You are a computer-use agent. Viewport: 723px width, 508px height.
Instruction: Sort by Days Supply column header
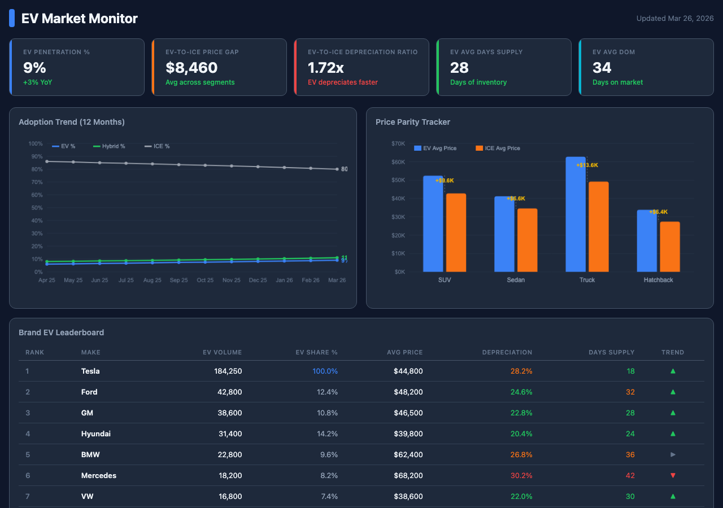click(x=612, y=352)
